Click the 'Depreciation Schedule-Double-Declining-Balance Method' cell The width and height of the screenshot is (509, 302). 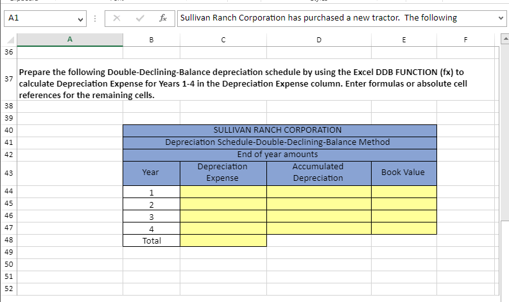click(x=280, y=143)
